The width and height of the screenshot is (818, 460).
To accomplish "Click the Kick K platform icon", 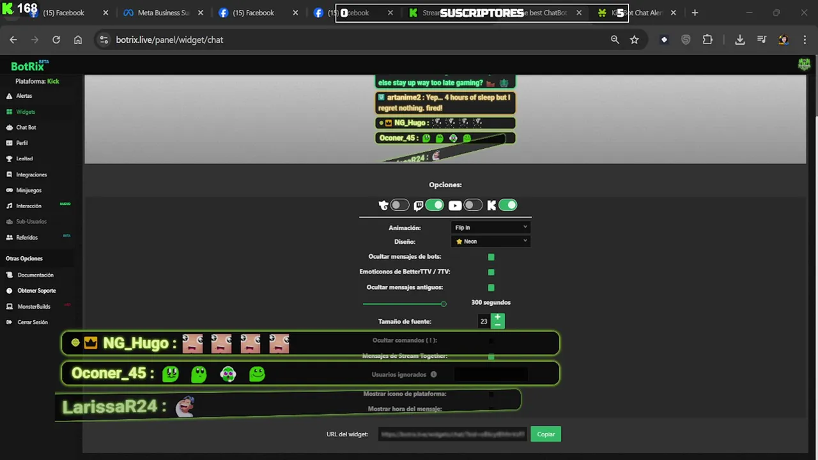I will coord(491,205).
